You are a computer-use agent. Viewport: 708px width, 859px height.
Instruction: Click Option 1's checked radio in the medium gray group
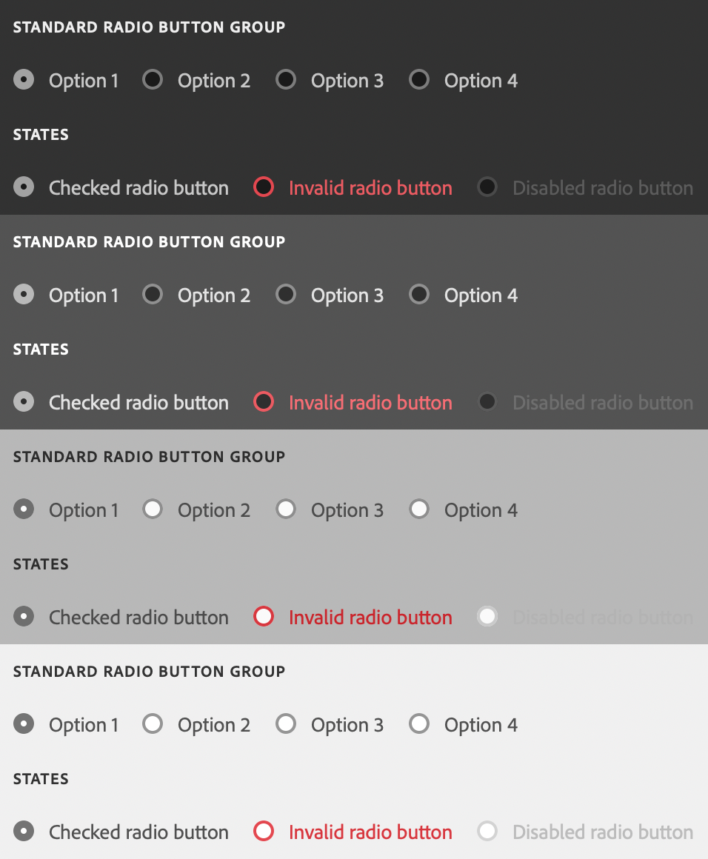tap(23, 509)
